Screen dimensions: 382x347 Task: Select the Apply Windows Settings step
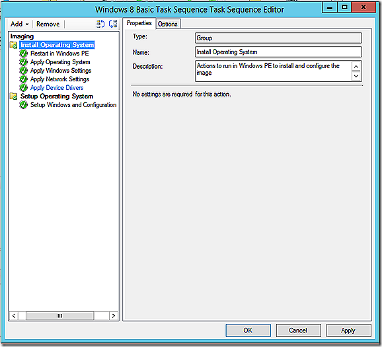point(61,71)
